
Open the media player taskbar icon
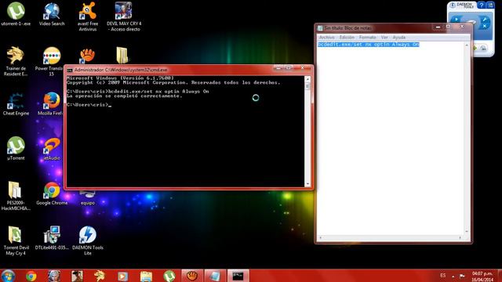[122, 276]
